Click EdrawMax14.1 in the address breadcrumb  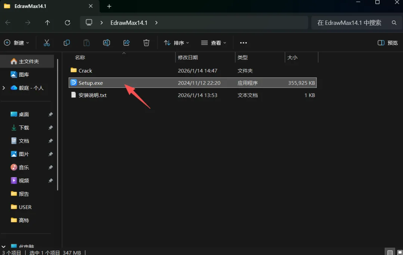click(x=129, y=23)
